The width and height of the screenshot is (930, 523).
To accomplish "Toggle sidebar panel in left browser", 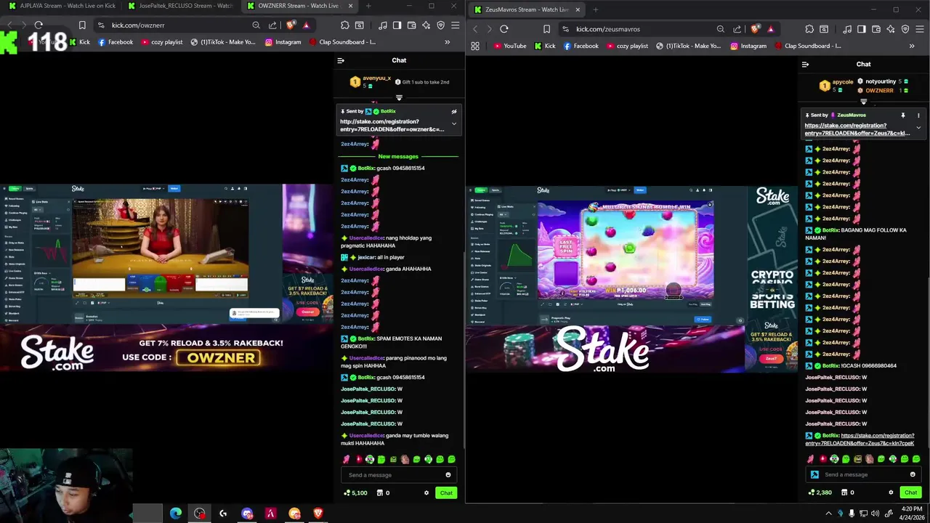I will tap(397, 25).
